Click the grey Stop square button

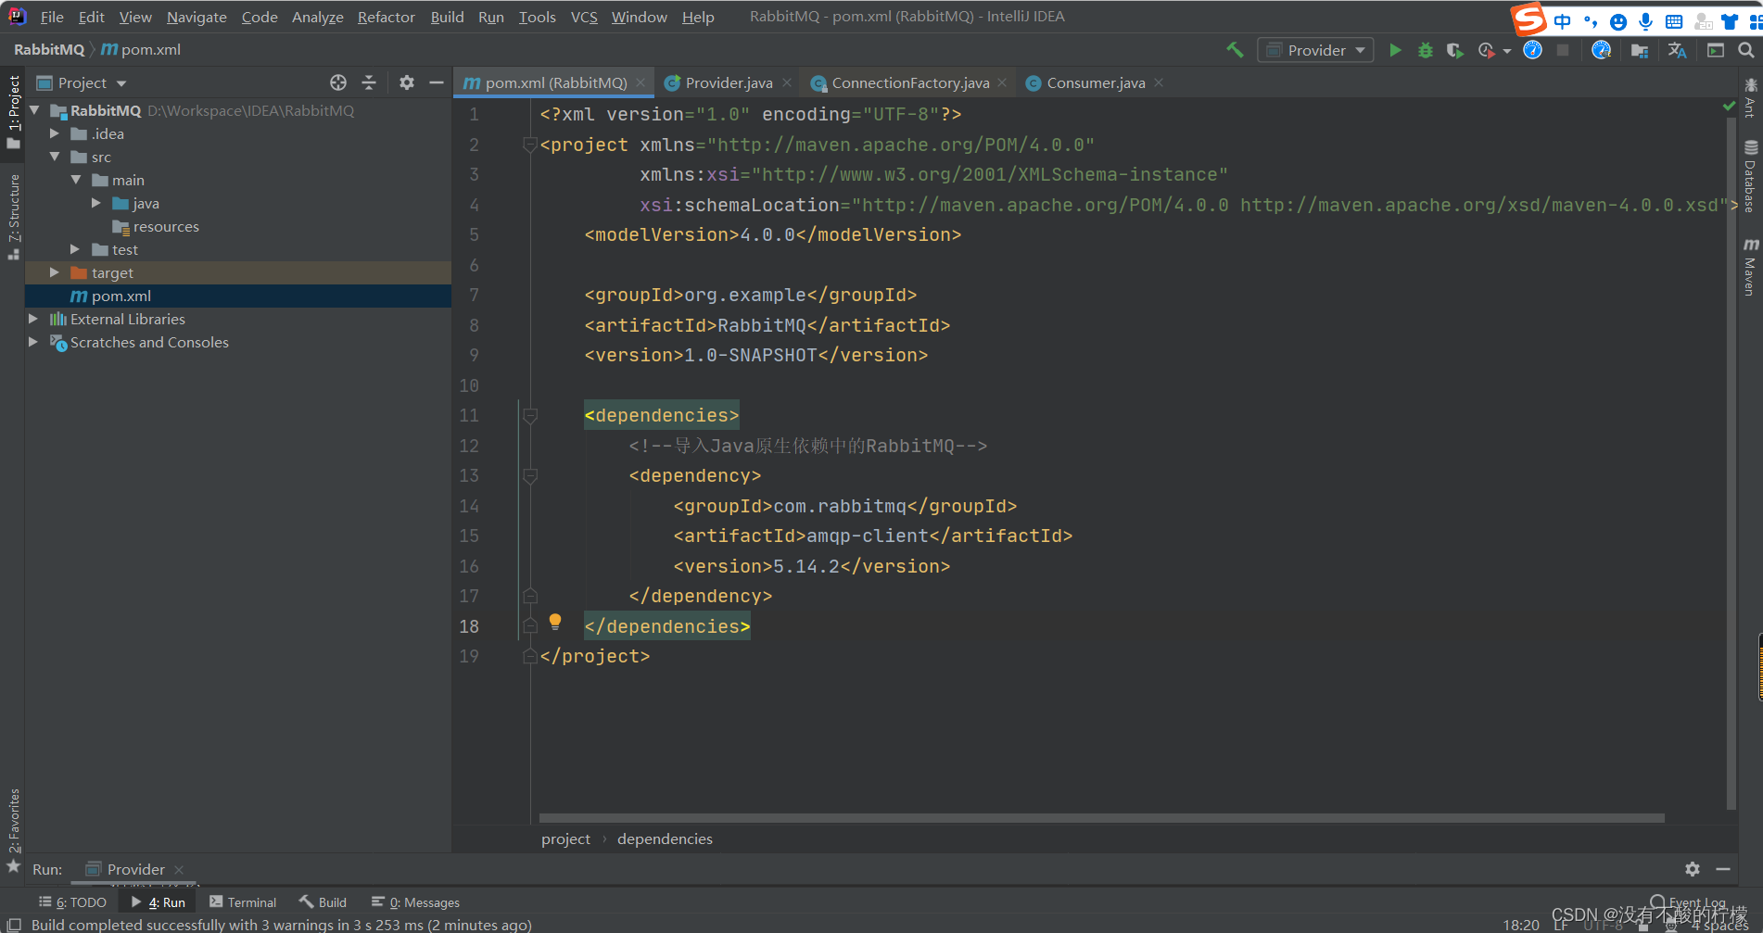point(1563,50)
